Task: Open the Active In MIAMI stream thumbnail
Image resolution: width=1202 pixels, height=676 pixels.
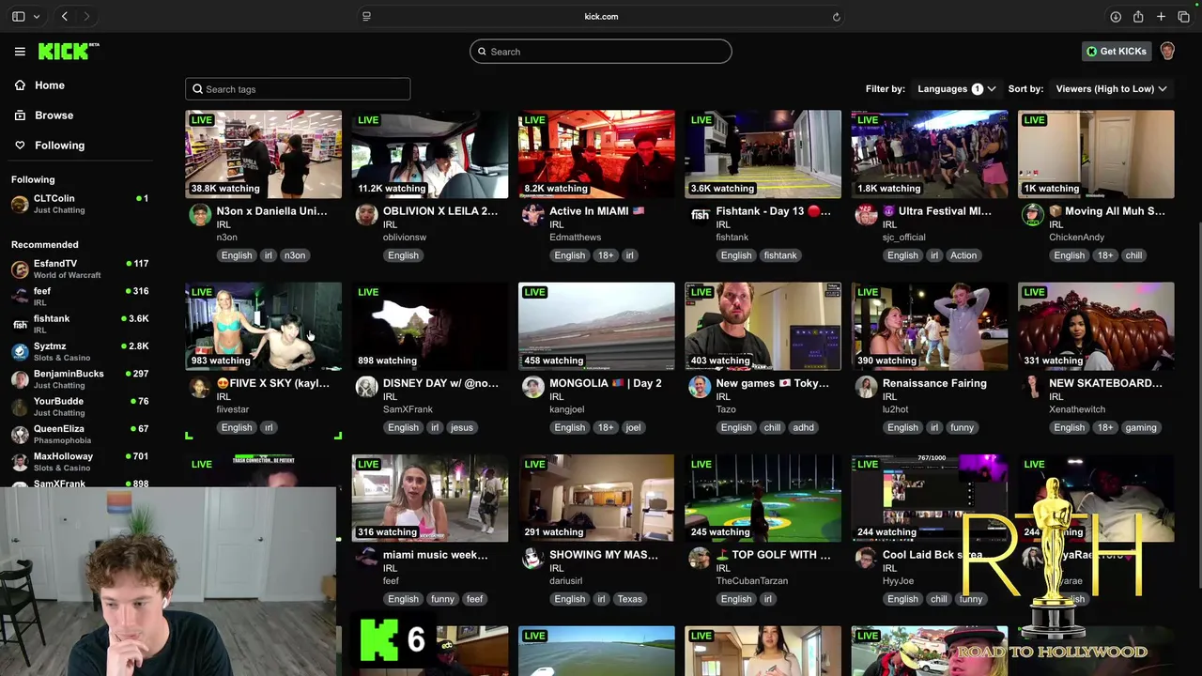Action: coord(596,154)
